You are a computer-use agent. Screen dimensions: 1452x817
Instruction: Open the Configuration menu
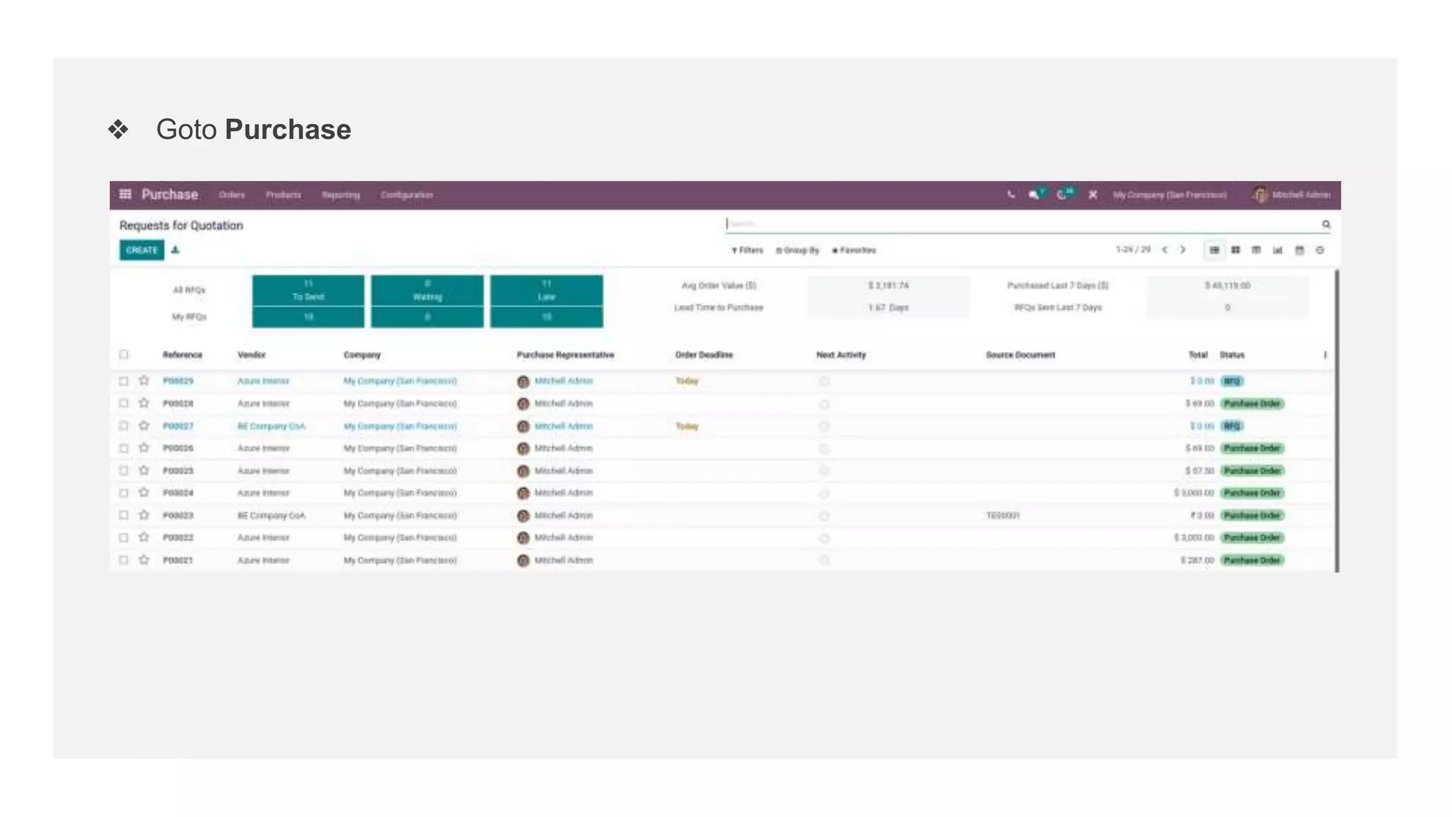406,195
